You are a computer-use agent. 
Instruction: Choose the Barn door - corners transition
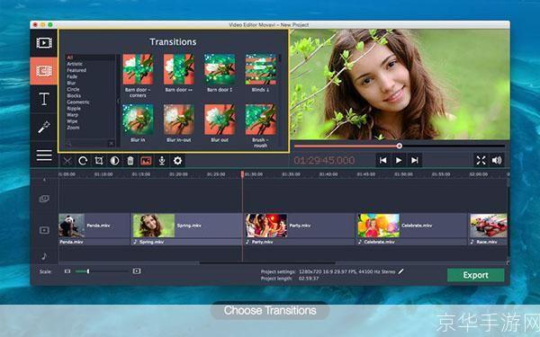(x=138, y=69)
